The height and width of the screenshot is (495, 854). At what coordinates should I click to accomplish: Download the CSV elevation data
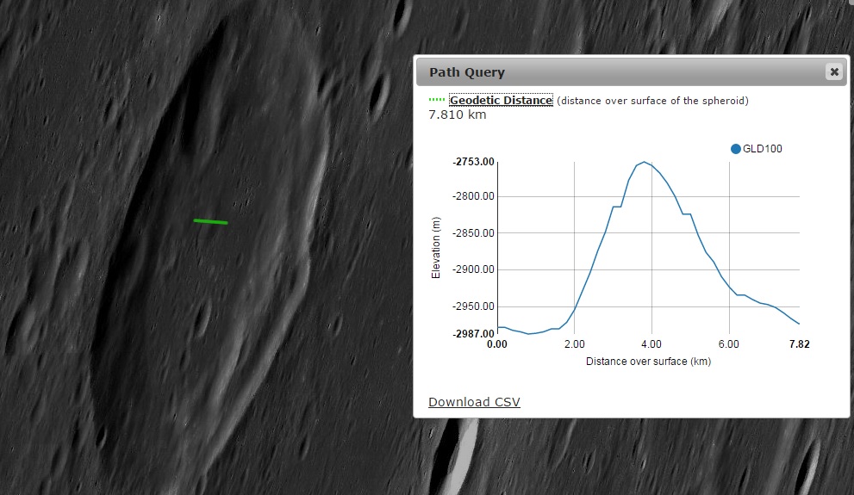(474, 402)
